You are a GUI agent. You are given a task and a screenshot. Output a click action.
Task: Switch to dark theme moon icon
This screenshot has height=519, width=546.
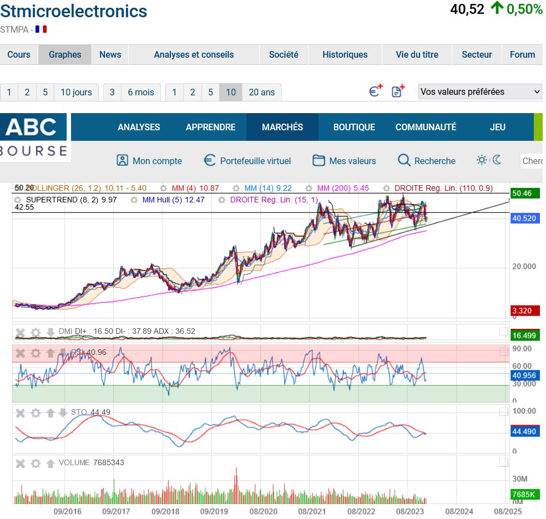tap(497, 160)
